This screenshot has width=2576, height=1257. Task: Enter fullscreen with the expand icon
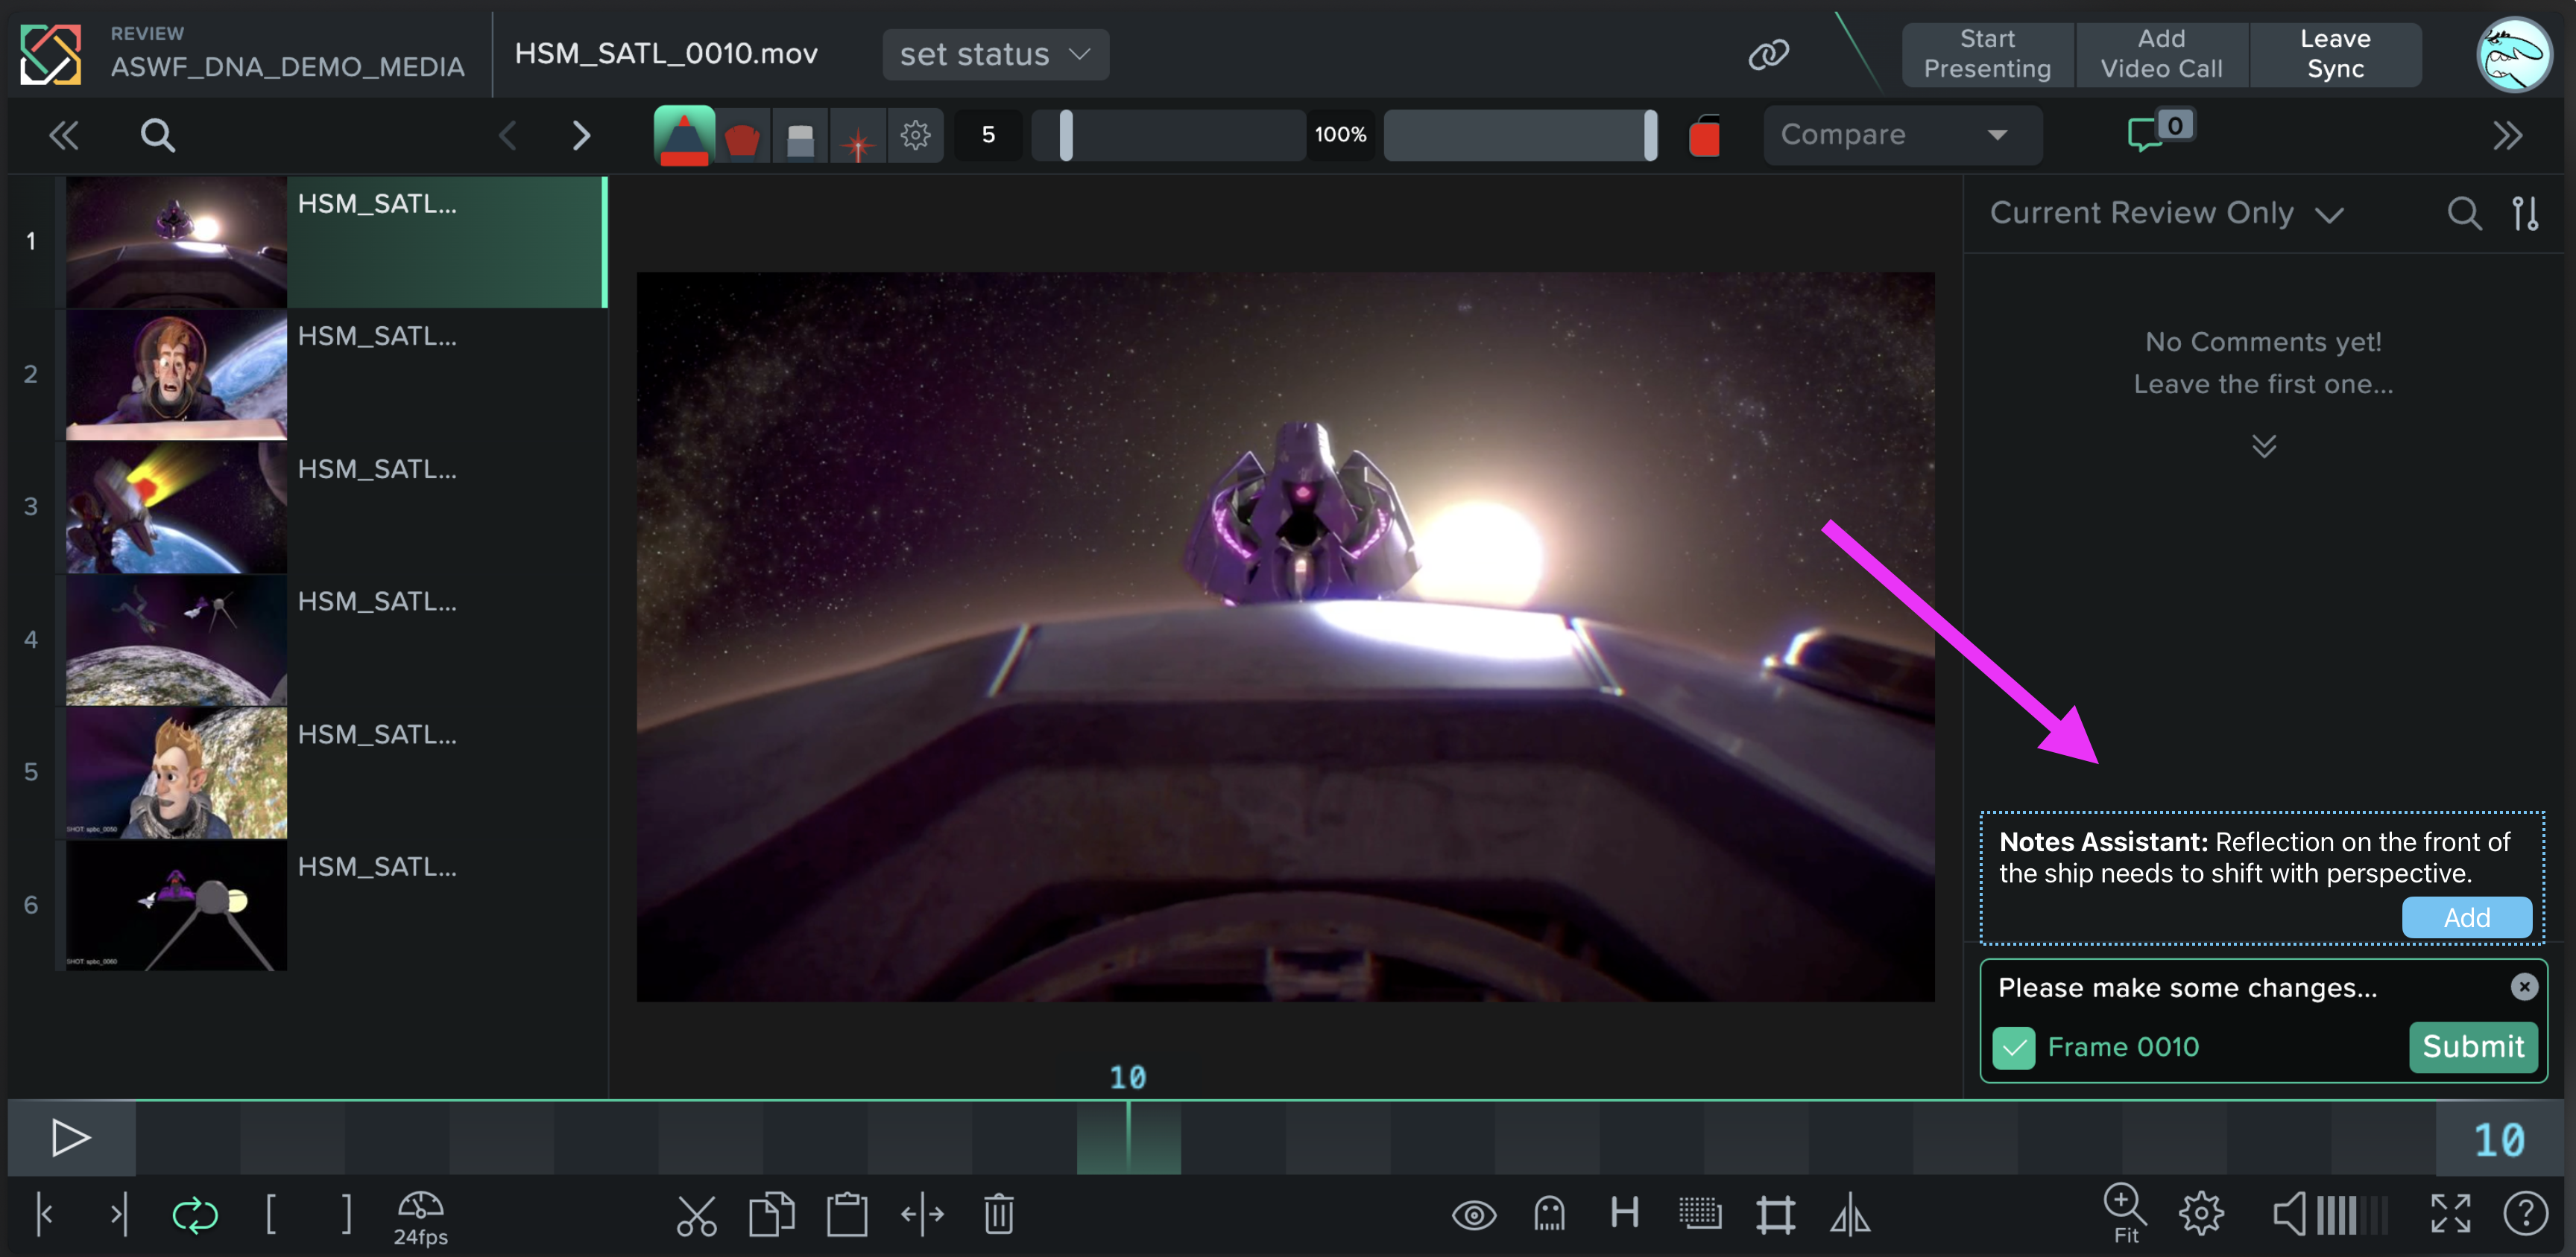pos(2450,1215)
